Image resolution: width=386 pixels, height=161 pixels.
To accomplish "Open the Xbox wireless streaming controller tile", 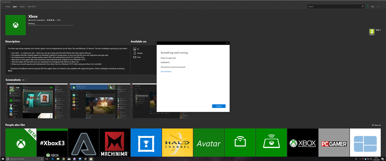I will 271,142.
